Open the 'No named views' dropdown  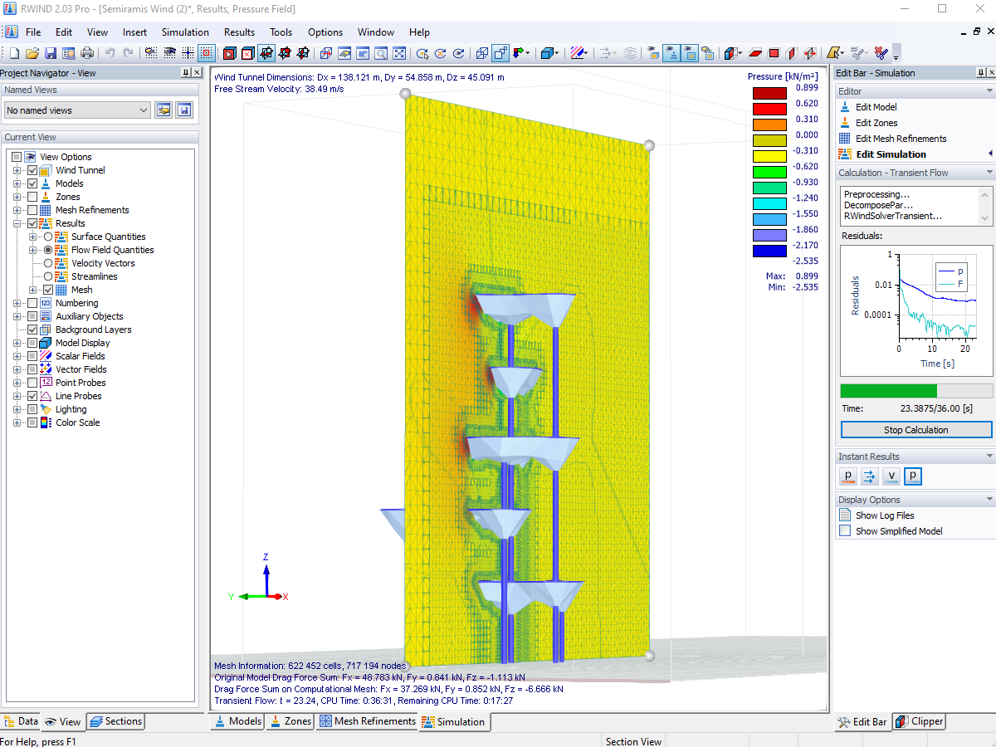tap(76, 110)
